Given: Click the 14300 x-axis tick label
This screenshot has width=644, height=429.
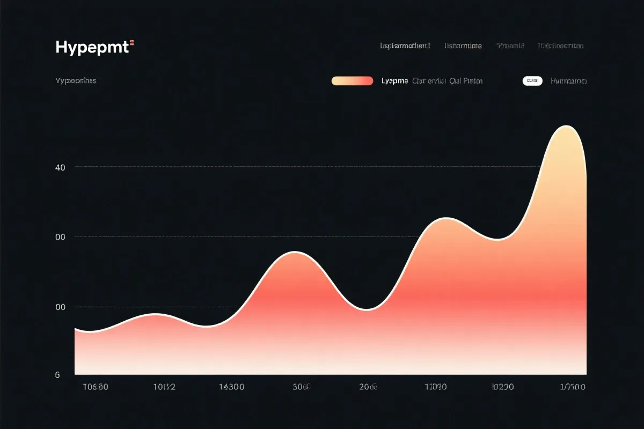Looking at the screenshot, I should tap(232, 387).
